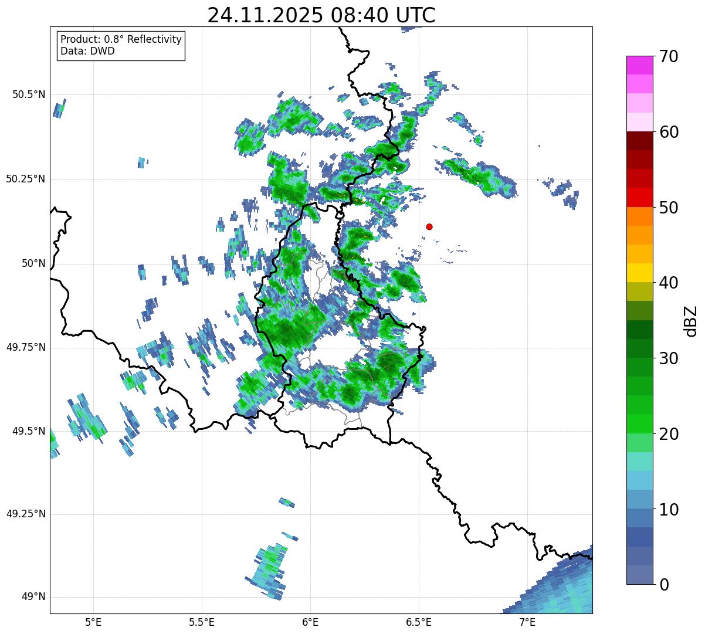The height and width of the screenshot is (634, 705).
Task: Click the "Data: DWD" text
Action: [x=88, y=51]
